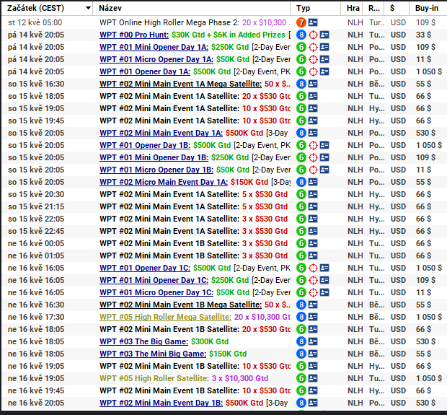Select st 12 kvě 05:00 High Roller Mega Phase 2 row

pyautogui.click(x=224, y=22)
